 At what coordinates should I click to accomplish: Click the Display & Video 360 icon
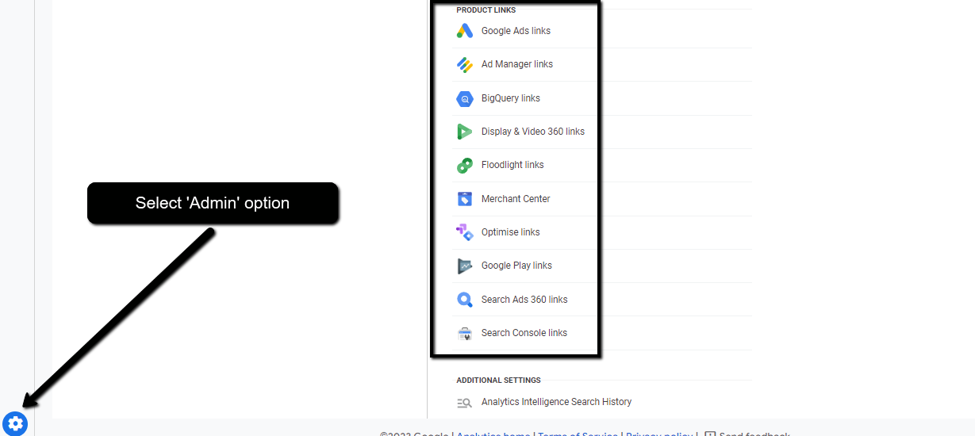[x=465, y=132]
